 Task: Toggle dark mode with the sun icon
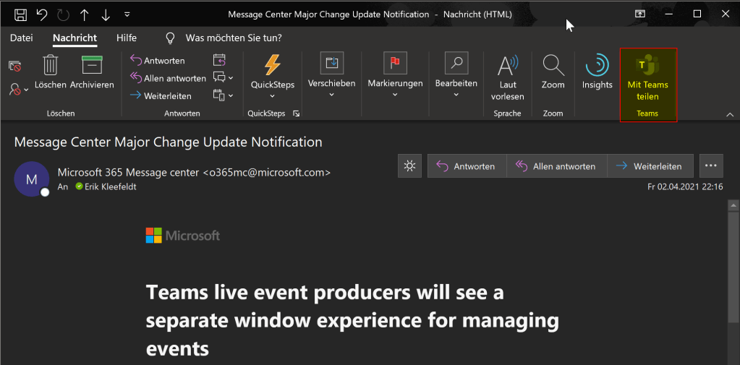click(x=409, y=166)
